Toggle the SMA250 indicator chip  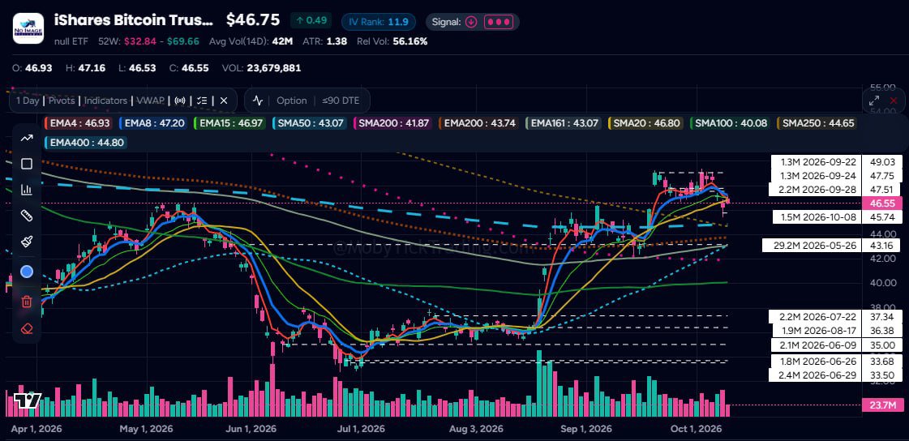coord(815,123)
